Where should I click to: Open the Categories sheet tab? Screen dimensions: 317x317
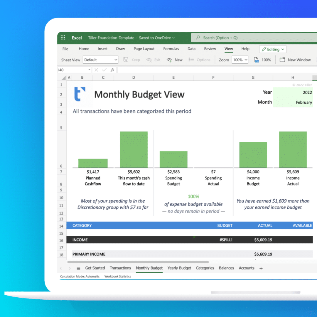[x=205, y=268]
